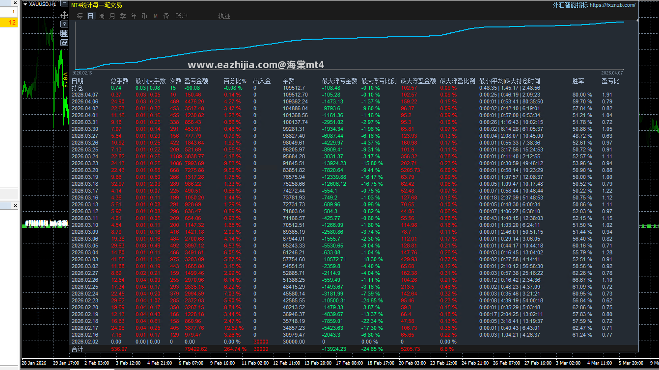Image resolution: width=659 pixels, height=370 pixels.
Task: Open the 账户 account tab
Action: coord(181,16)
